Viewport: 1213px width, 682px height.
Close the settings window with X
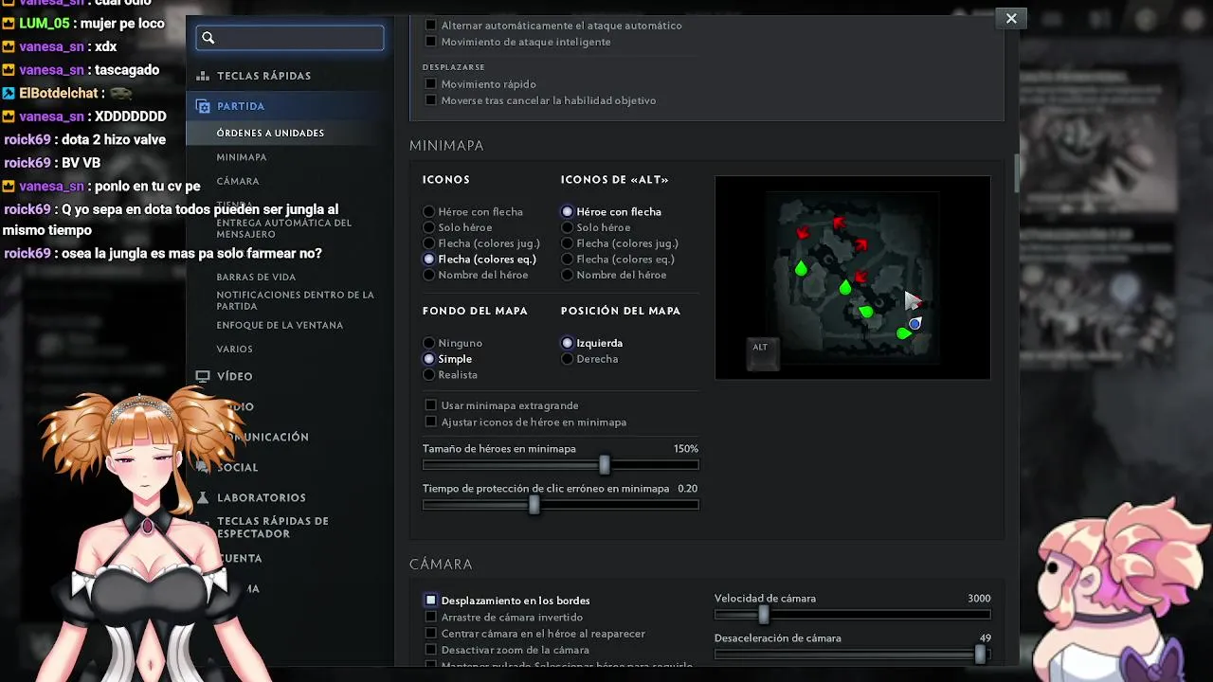[x=1011, y=18]
